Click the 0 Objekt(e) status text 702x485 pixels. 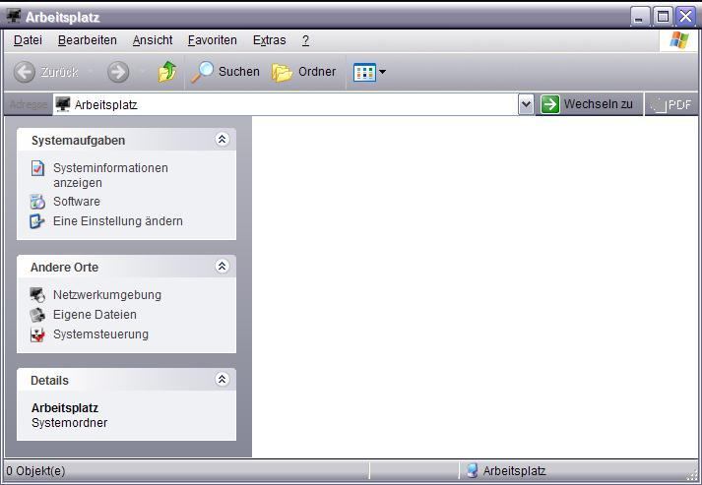35,471
